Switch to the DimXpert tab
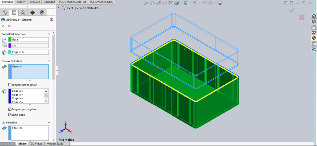Screen dimensions: 317x146 tap(49, 2)
